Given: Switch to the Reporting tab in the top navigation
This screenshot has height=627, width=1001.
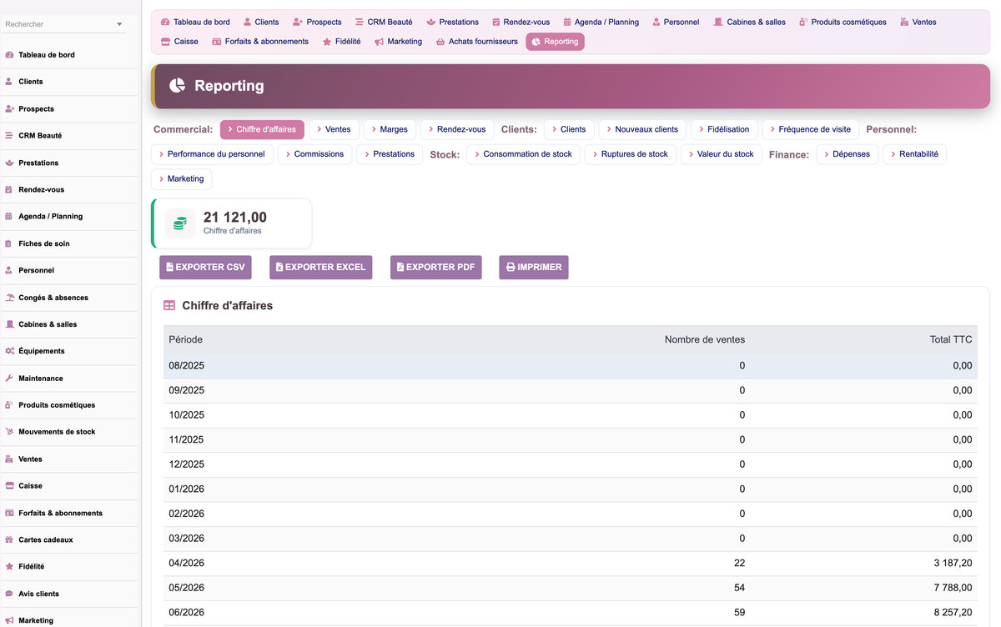Looking at the screenshot, I should pyautogui.click(x=555, y=42).
